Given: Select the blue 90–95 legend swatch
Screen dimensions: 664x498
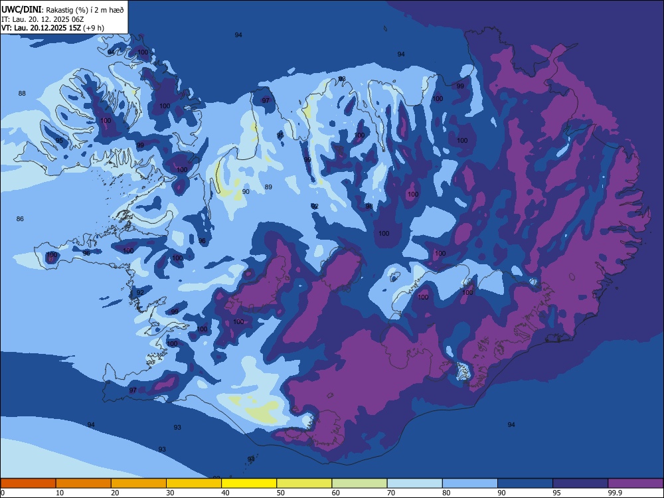Looking at the screenshot, I should [x=525, y=483].
